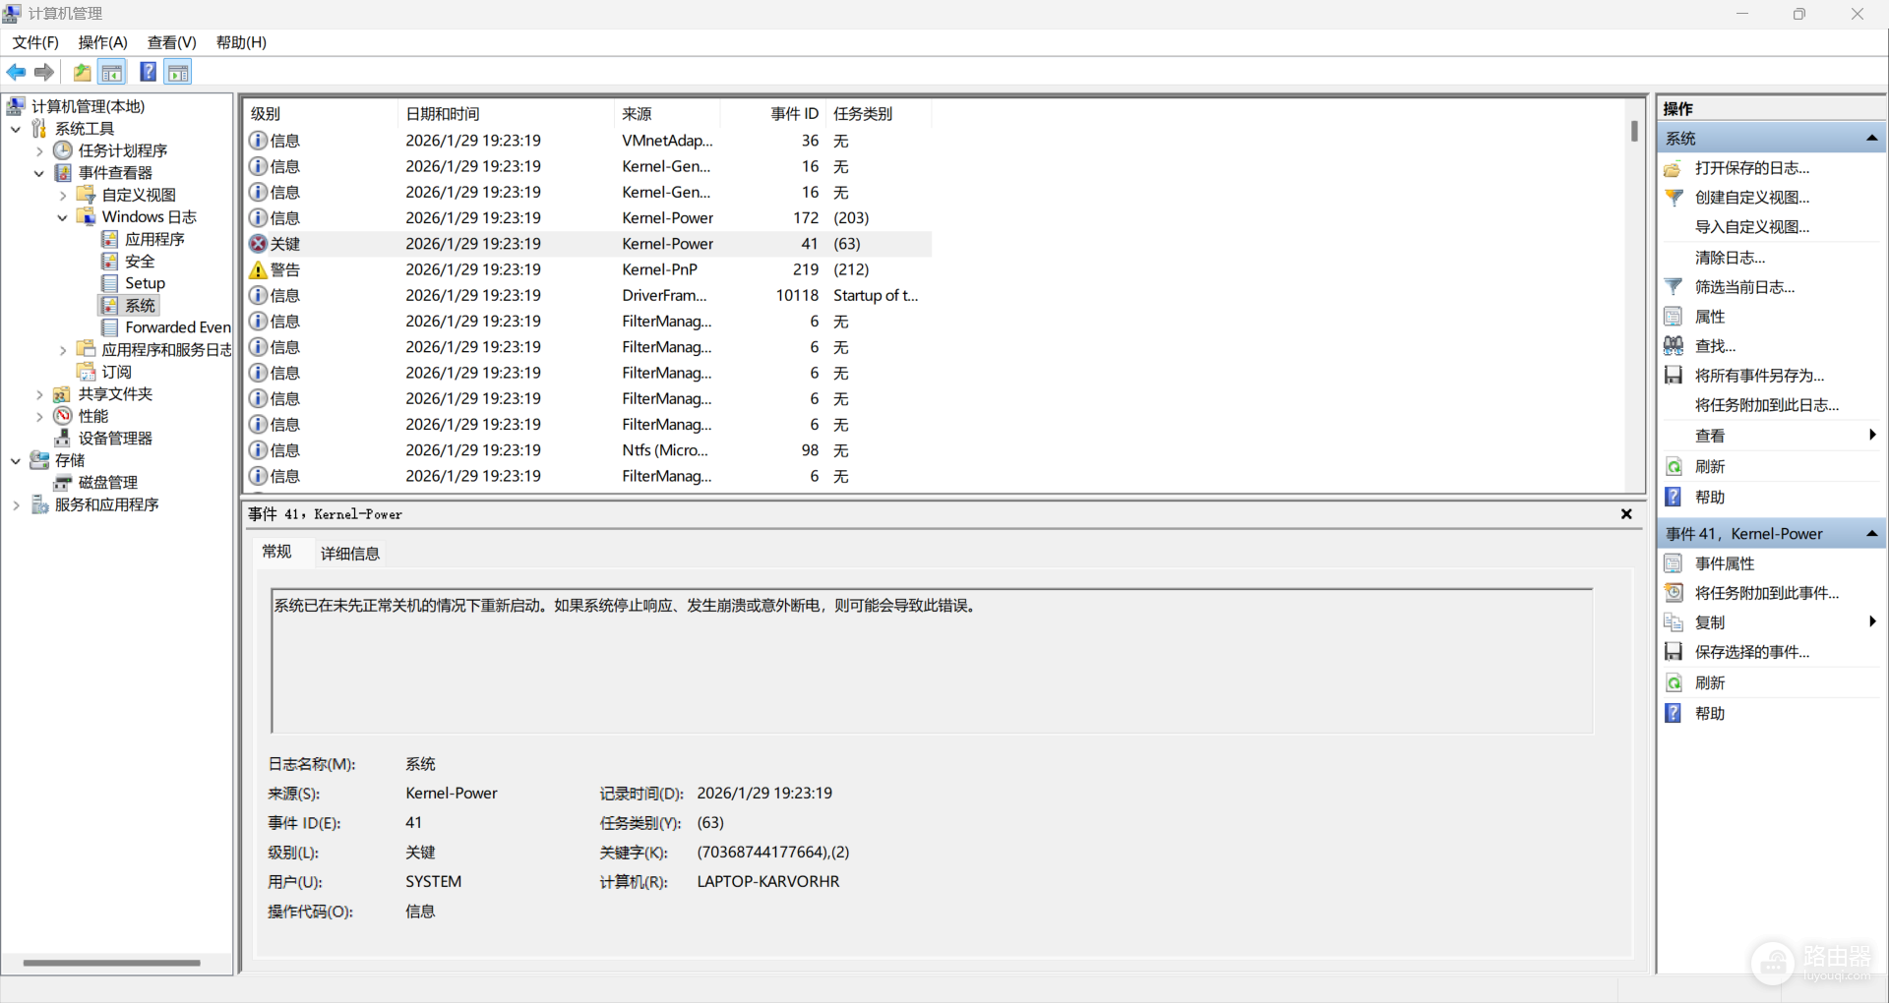Screen dimensions: 1889x1003
Task: Close the event 41 preview pane
Action: 1626,513
